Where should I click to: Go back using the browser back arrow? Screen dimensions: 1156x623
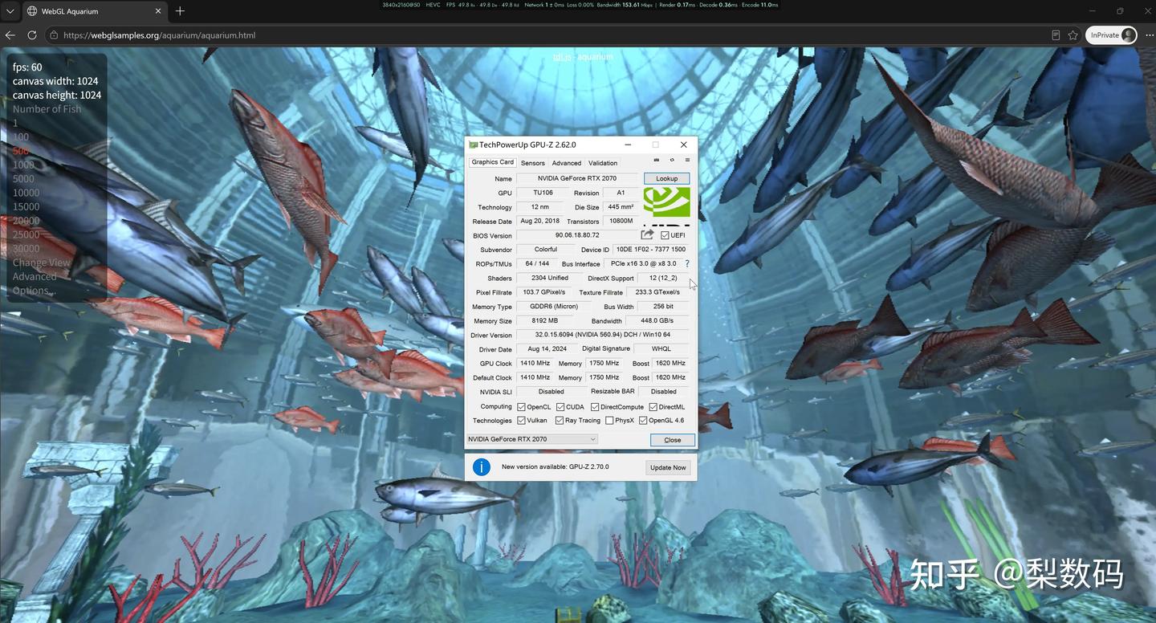10,35
